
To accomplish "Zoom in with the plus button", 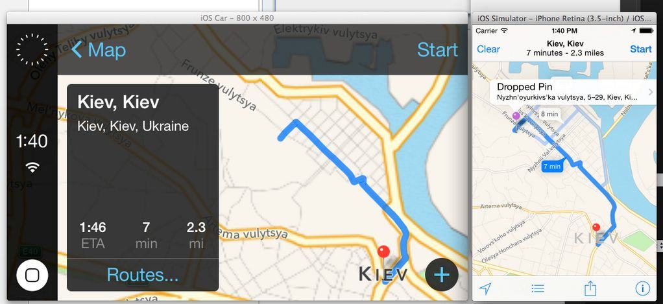I will (x=441, y=275).
